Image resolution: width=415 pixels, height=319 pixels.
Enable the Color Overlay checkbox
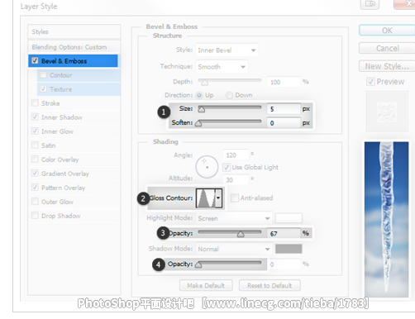point(35,159)
